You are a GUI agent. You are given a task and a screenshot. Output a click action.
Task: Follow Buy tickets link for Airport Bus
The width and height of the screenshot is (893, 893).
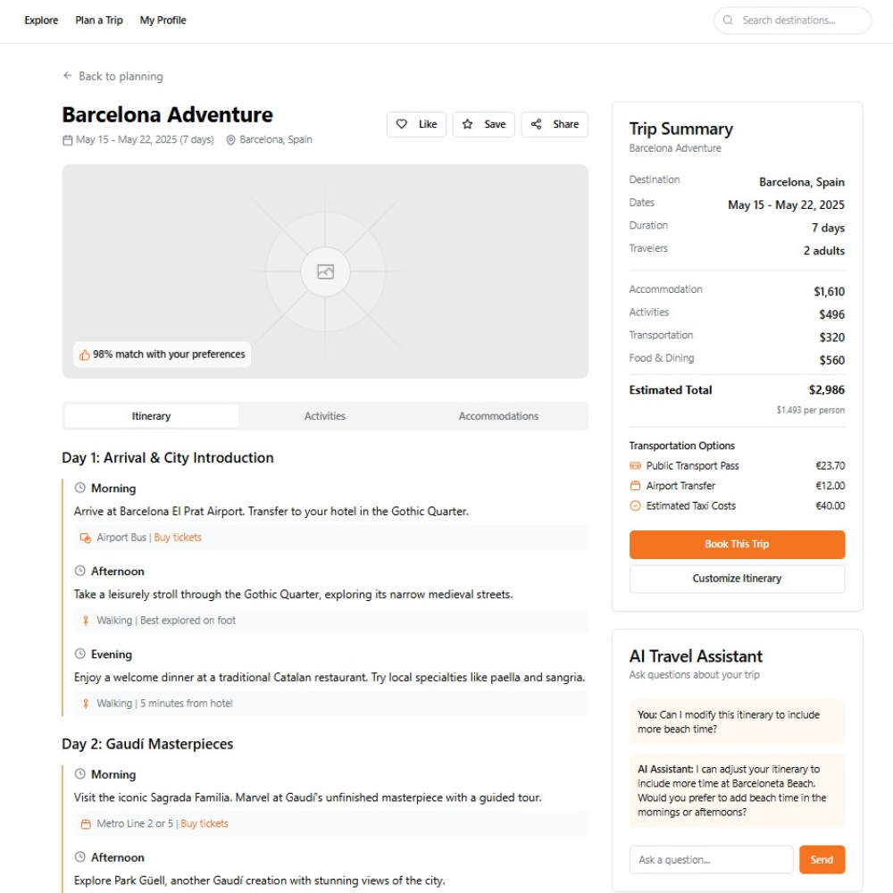click(x=178, y=538)
